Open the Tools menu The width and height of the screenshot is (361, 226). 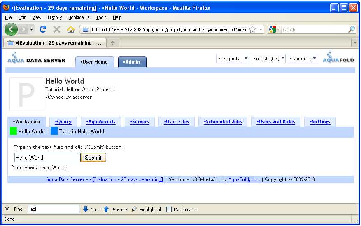pos(101,17)
